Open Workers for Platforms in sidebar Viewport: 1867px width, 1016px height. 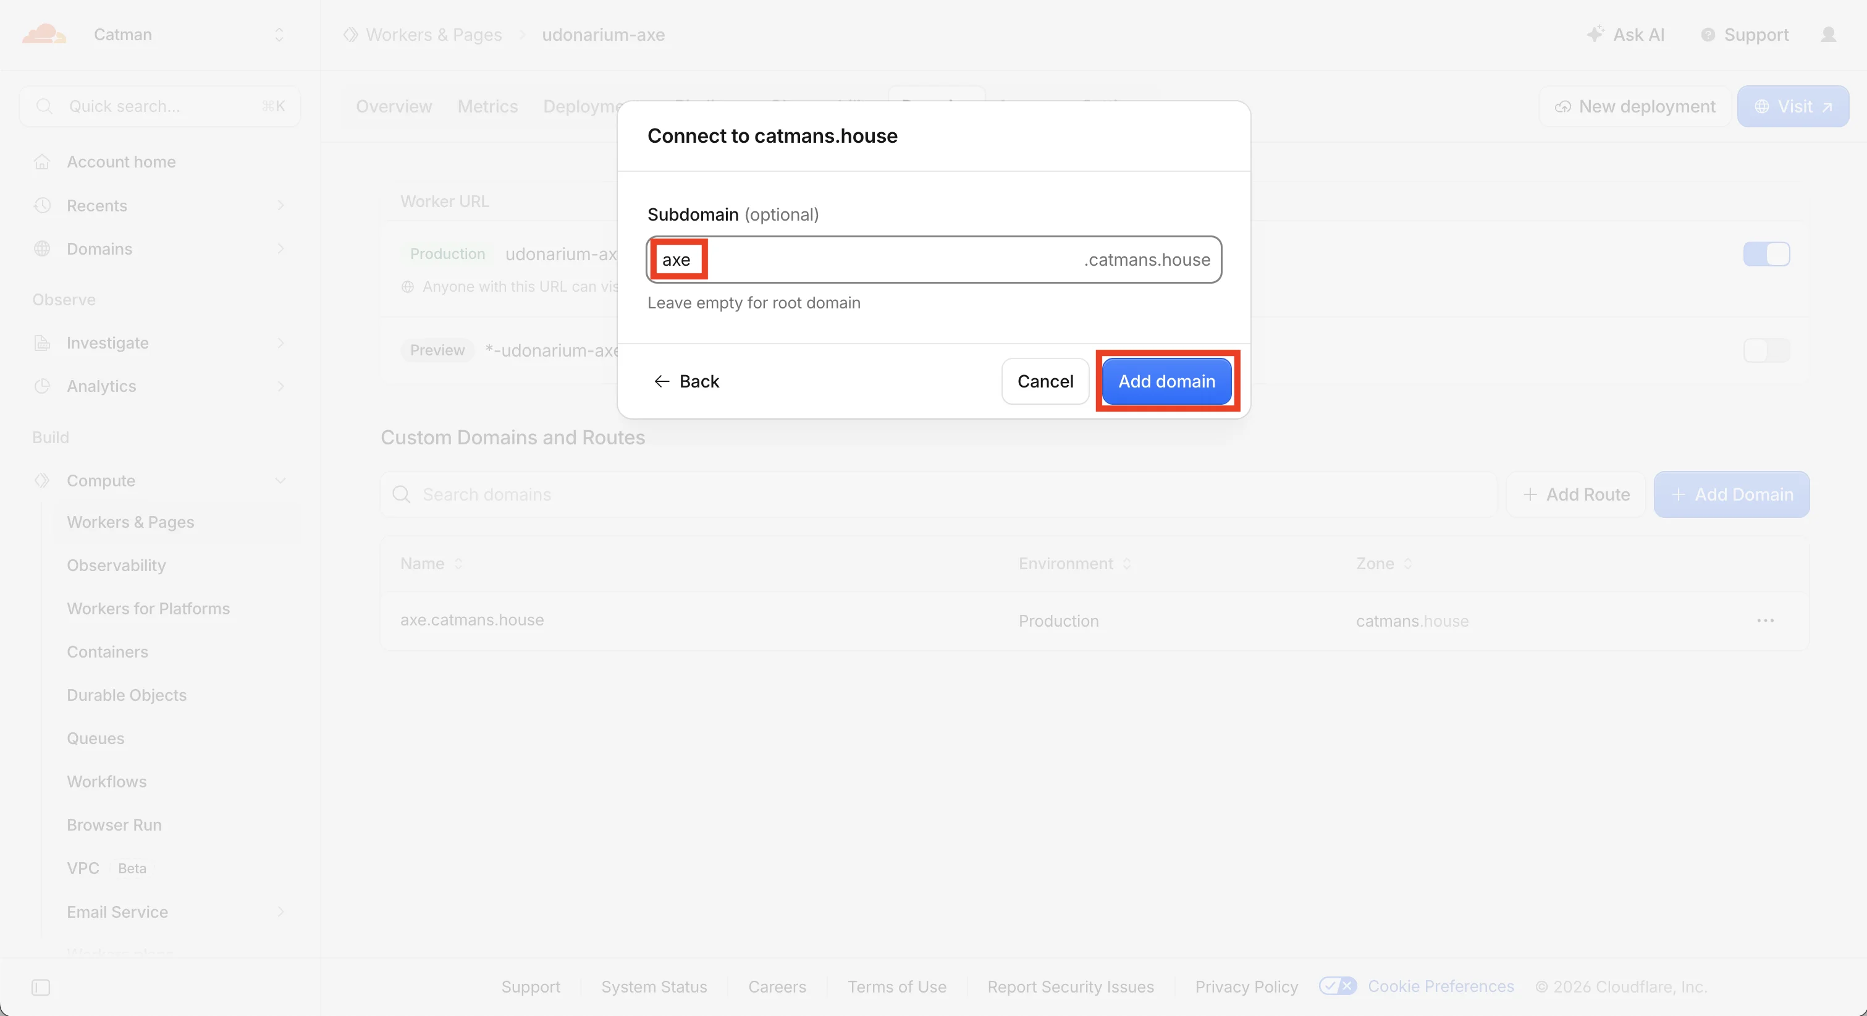pos(148,609)
